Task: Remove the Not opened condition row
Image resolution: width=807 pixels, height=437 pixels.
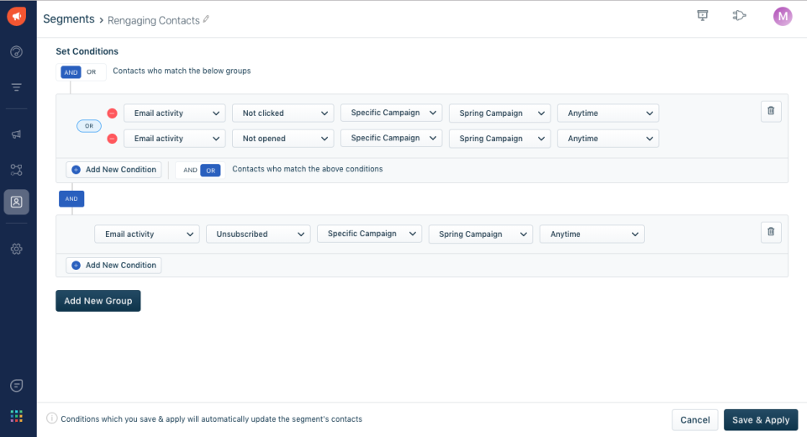Action: (x=112, y=139)
